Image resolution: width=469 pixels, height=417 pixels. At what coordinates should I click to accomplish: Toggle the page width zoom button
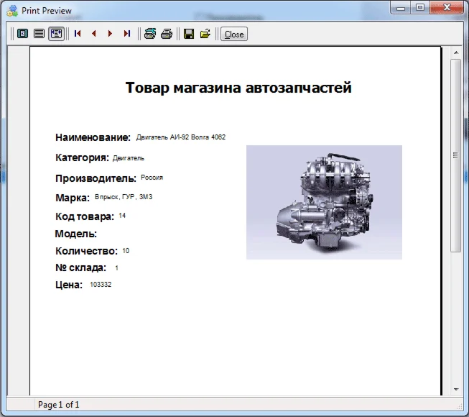[56, 34]
